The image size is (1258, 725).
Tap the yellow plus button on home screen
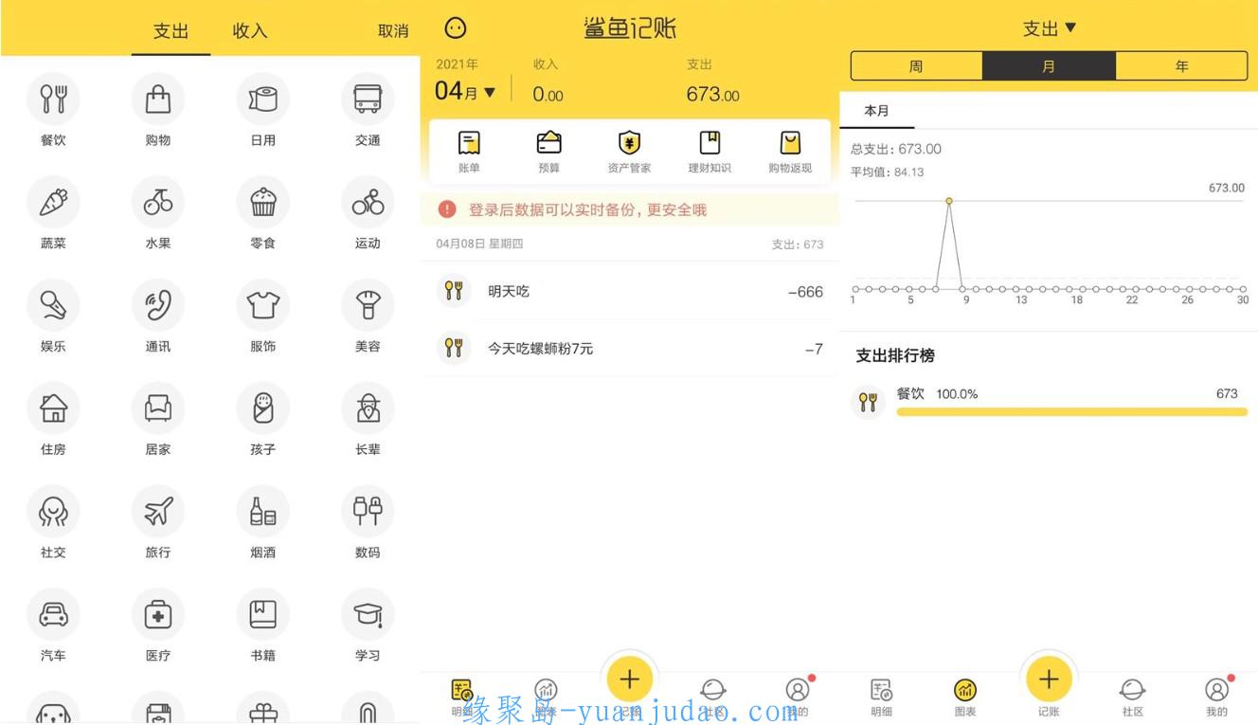tap(630, 679)
